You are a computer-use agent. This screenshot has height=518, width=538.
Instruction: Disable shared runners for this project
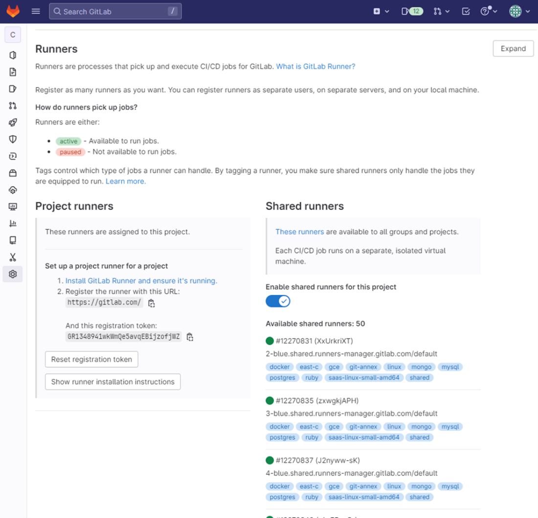pyautogui.click(x=278, y=301)
